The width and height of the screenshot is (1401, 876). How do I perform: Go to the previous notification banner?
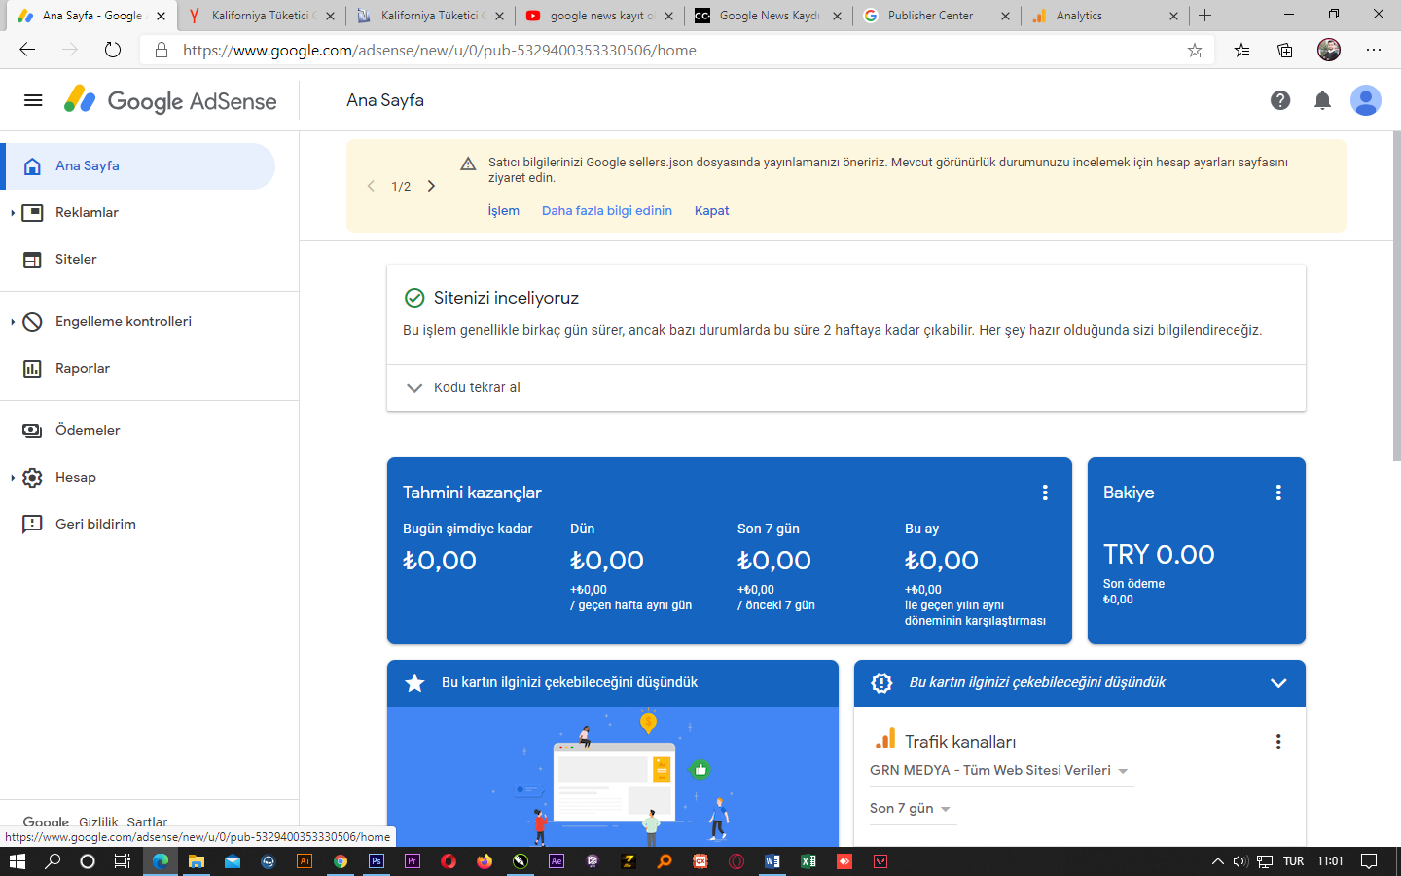(371, 186)
